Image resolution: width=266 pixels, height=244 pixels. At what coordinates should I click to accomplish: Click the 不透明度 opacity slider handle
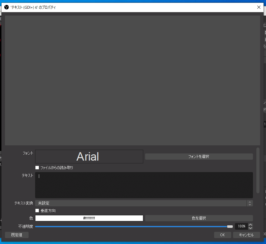click(x=230, y=227)
